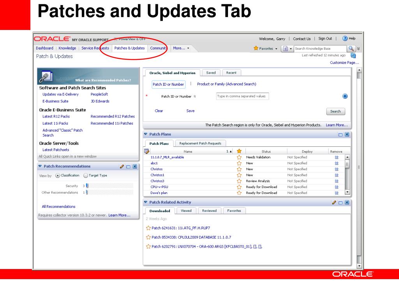The width and height of the screenshot is (399, 299).
Task: Click the main page scroll-up arrow
Action: (359, 70)
